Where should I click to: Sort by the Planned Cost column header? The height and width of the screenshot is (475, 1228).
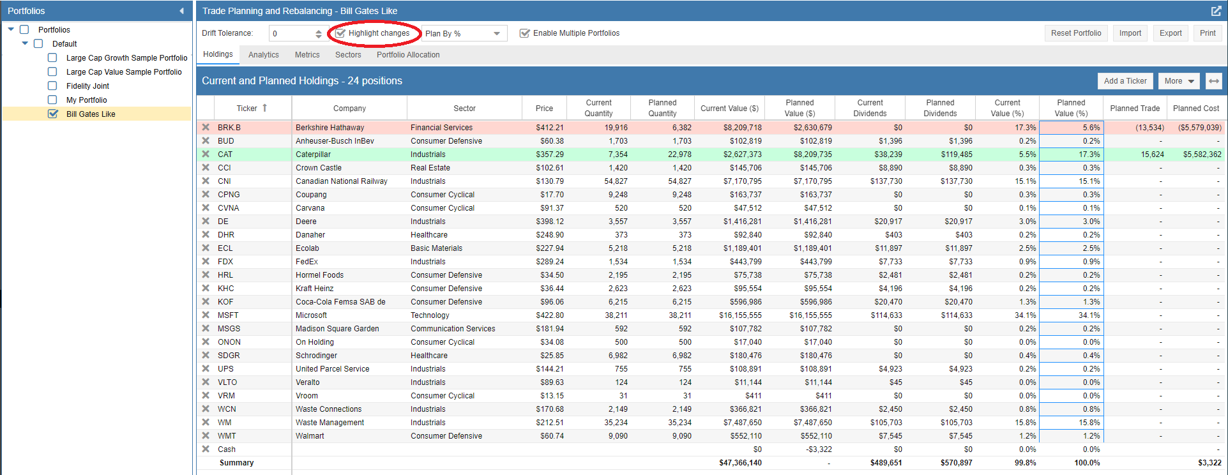coord(1195,108)
